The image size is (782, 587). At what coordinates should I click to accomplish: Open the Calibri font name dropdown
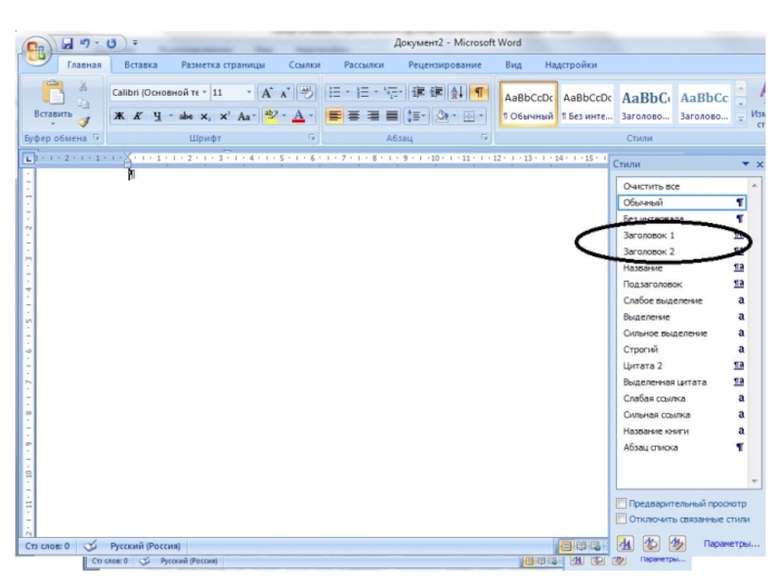pos(203,92)
